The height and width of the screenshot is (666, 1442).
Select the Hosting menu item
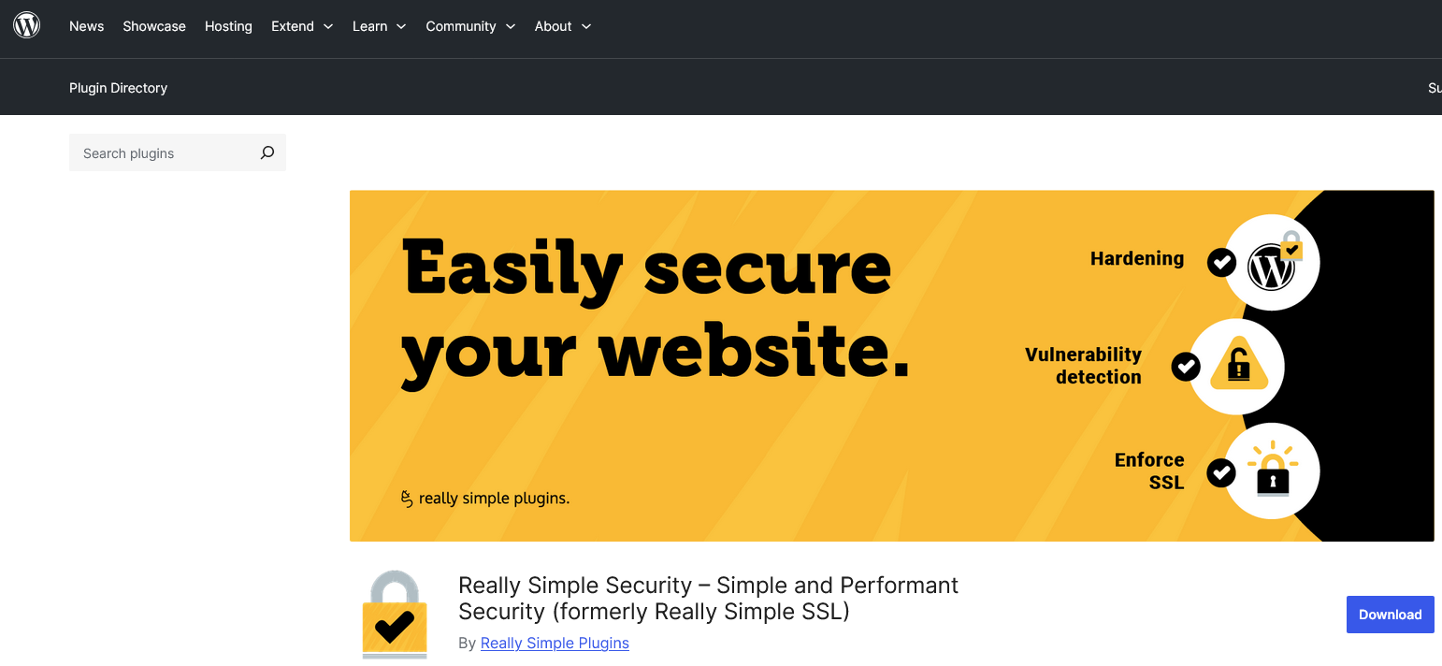228,26
